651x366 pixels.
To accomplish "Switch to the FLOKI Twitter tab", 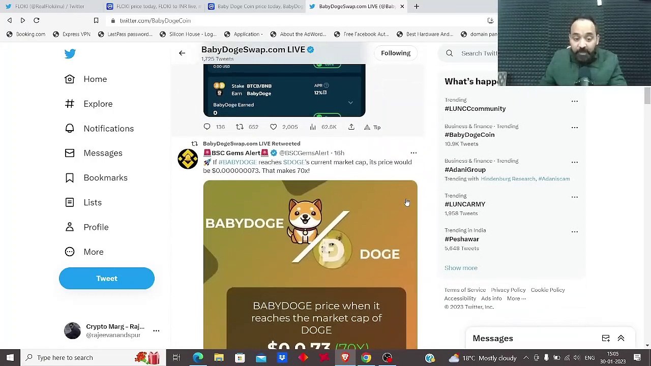I will (49, 7).
